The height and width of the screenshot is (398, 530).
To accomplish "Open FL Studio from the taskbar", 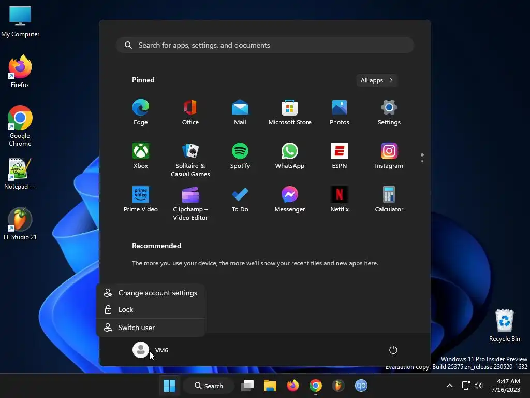I will [338, 386].
